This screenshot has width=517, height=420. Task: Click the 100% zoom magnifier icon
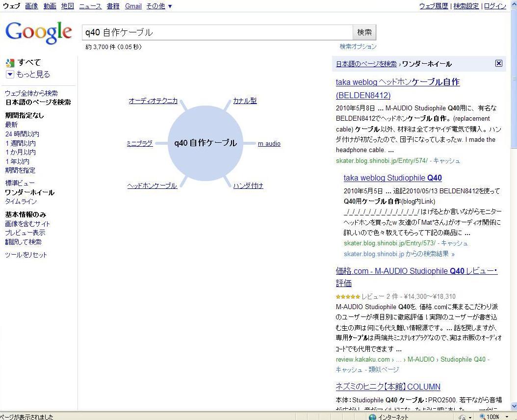(x=483, y=417)
